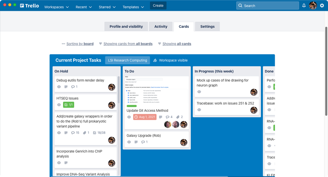This screenshot has height=177, width=328.
Task: Click the green label on Update Git Access card
Action: point(132,106)
